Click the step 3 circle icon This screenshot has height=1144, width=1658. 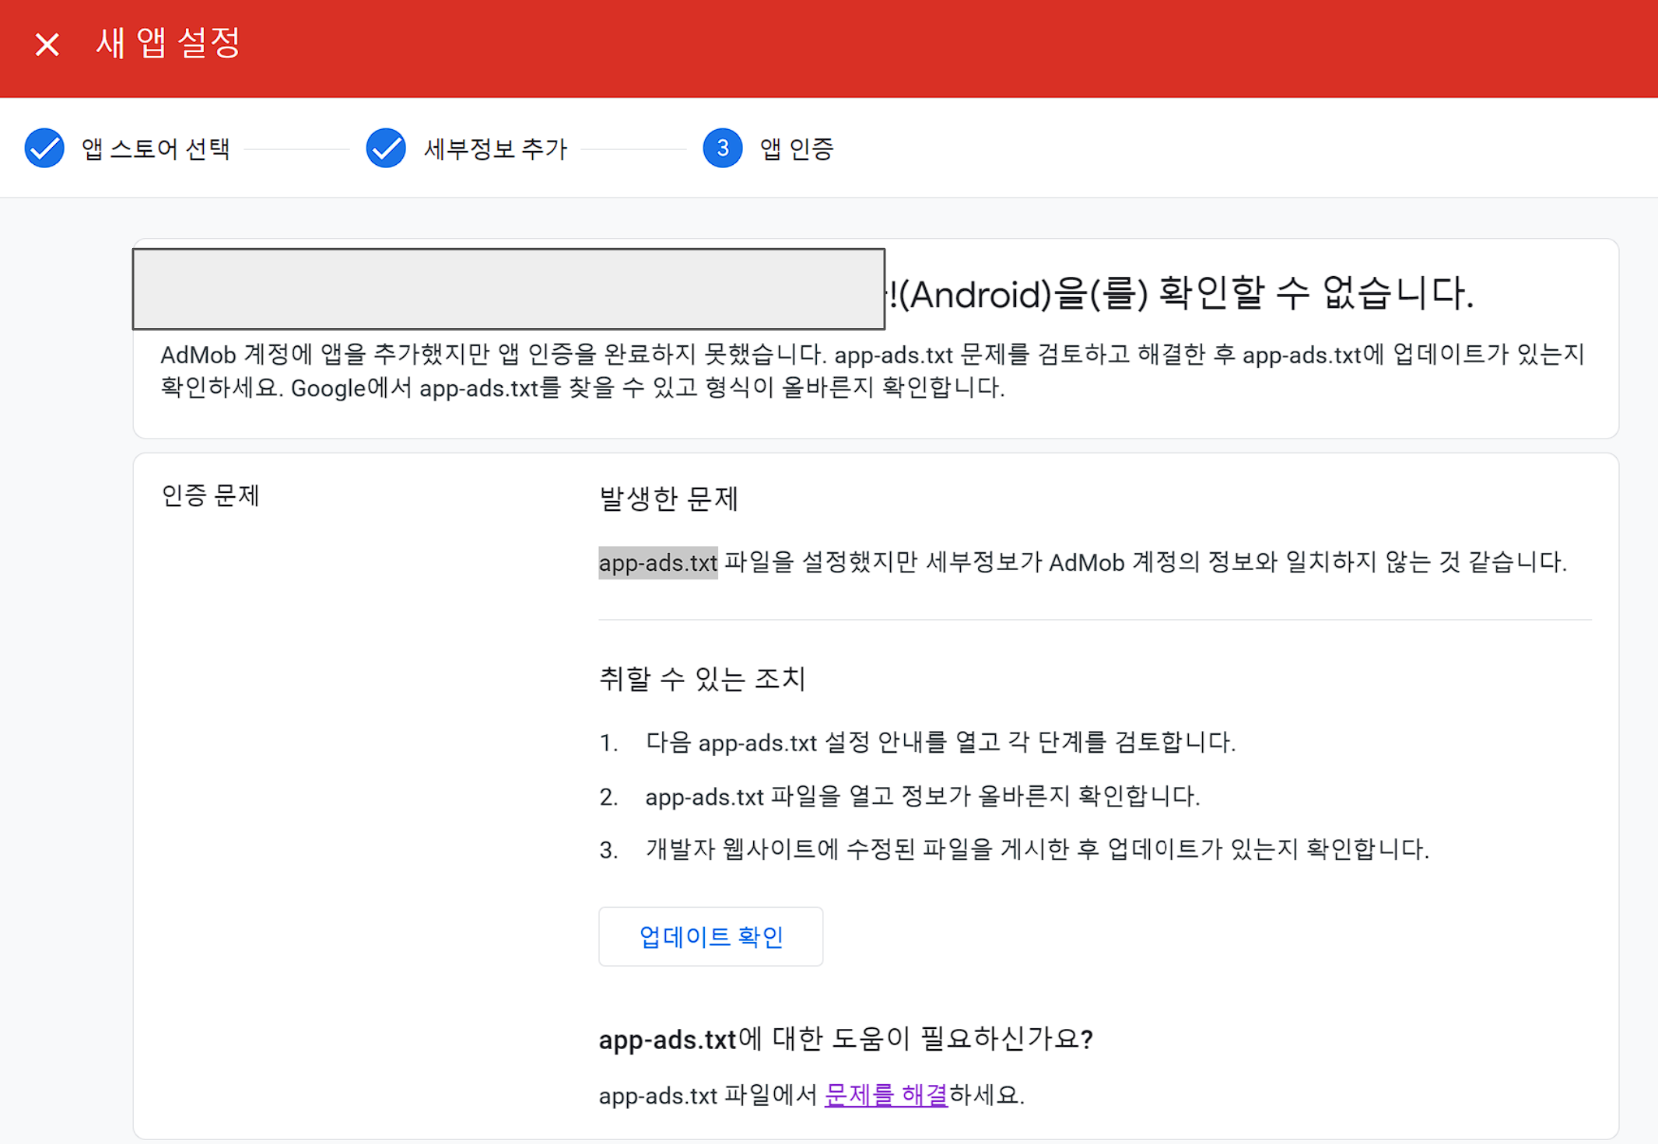tap(722, 148)
